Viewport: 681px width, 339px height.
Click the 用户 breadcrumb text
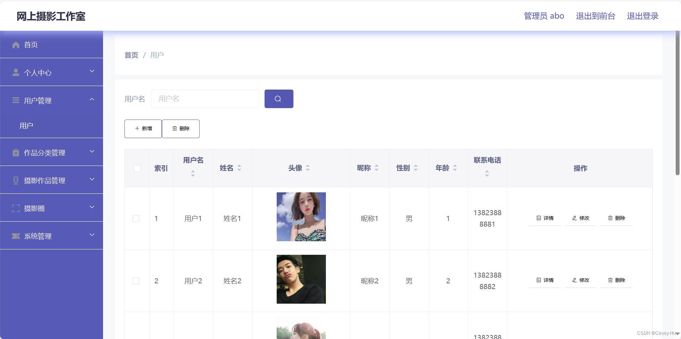click(x=157, y=55)
